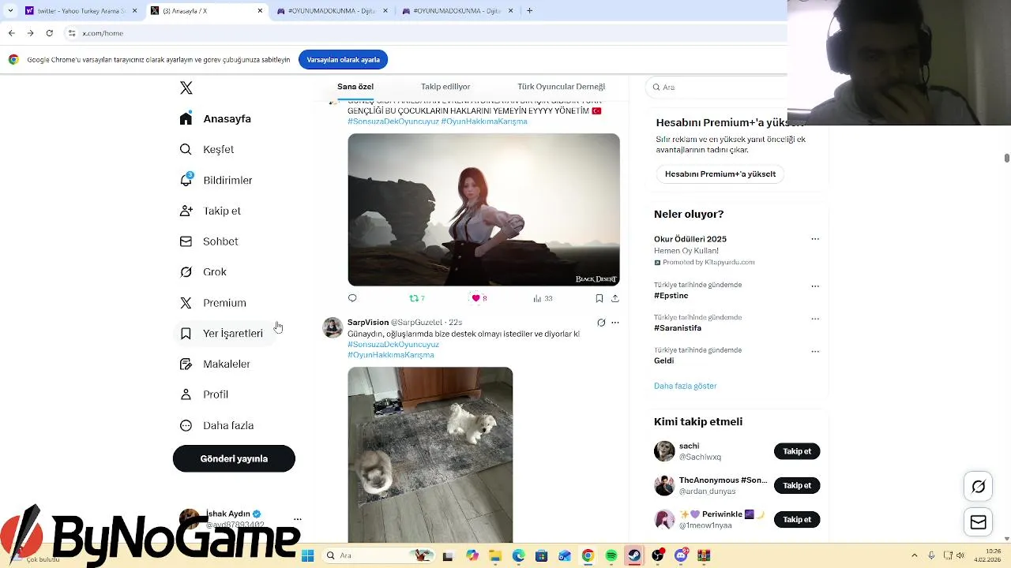Open the dogs photo in SarpVision post
This screenshot has width=1011, height=568.
pos(430,454)
